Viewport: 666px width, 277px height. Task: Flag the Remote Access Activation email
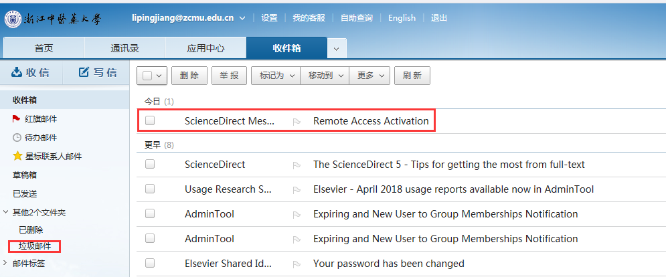[x=297, y=121]
